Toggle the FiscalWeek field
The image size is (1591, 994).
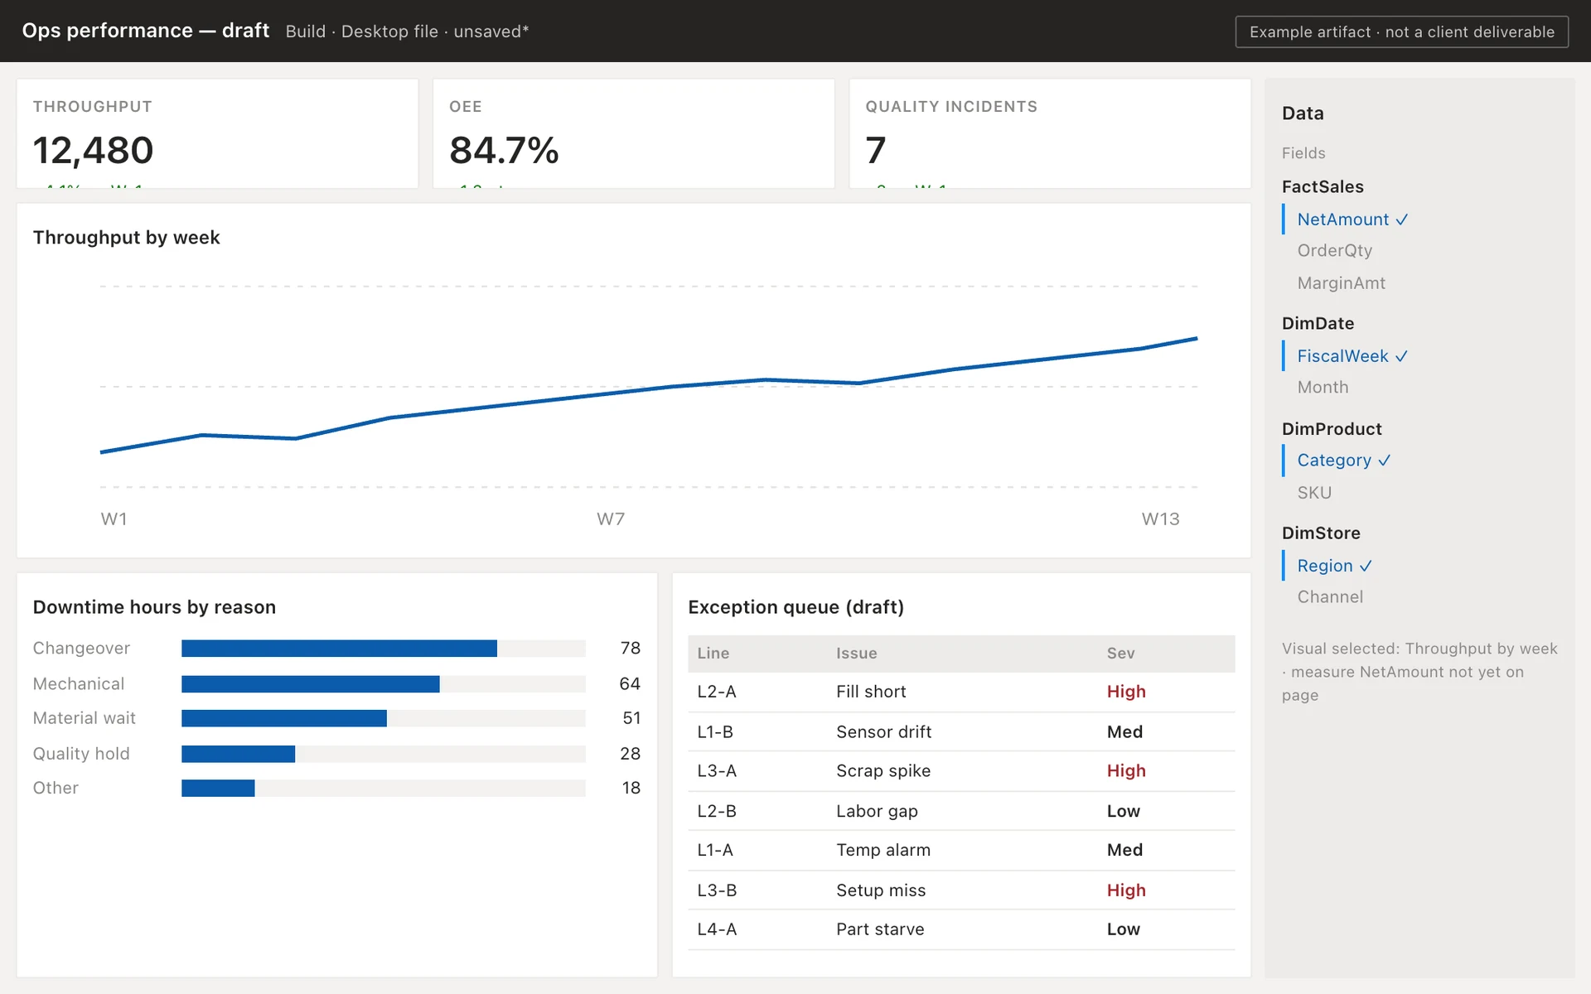[x=1352, y=356]
